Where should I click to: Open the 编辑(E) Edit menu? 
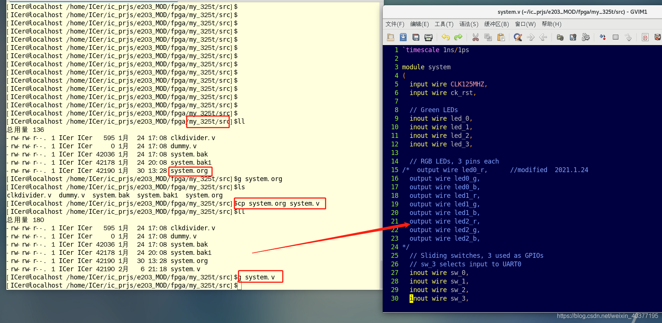point(419,24)
